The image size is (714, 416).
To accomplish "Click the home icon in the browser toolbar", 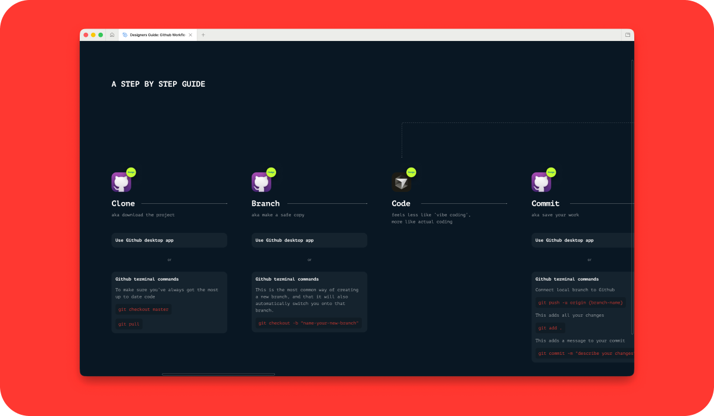I will 112,34.
